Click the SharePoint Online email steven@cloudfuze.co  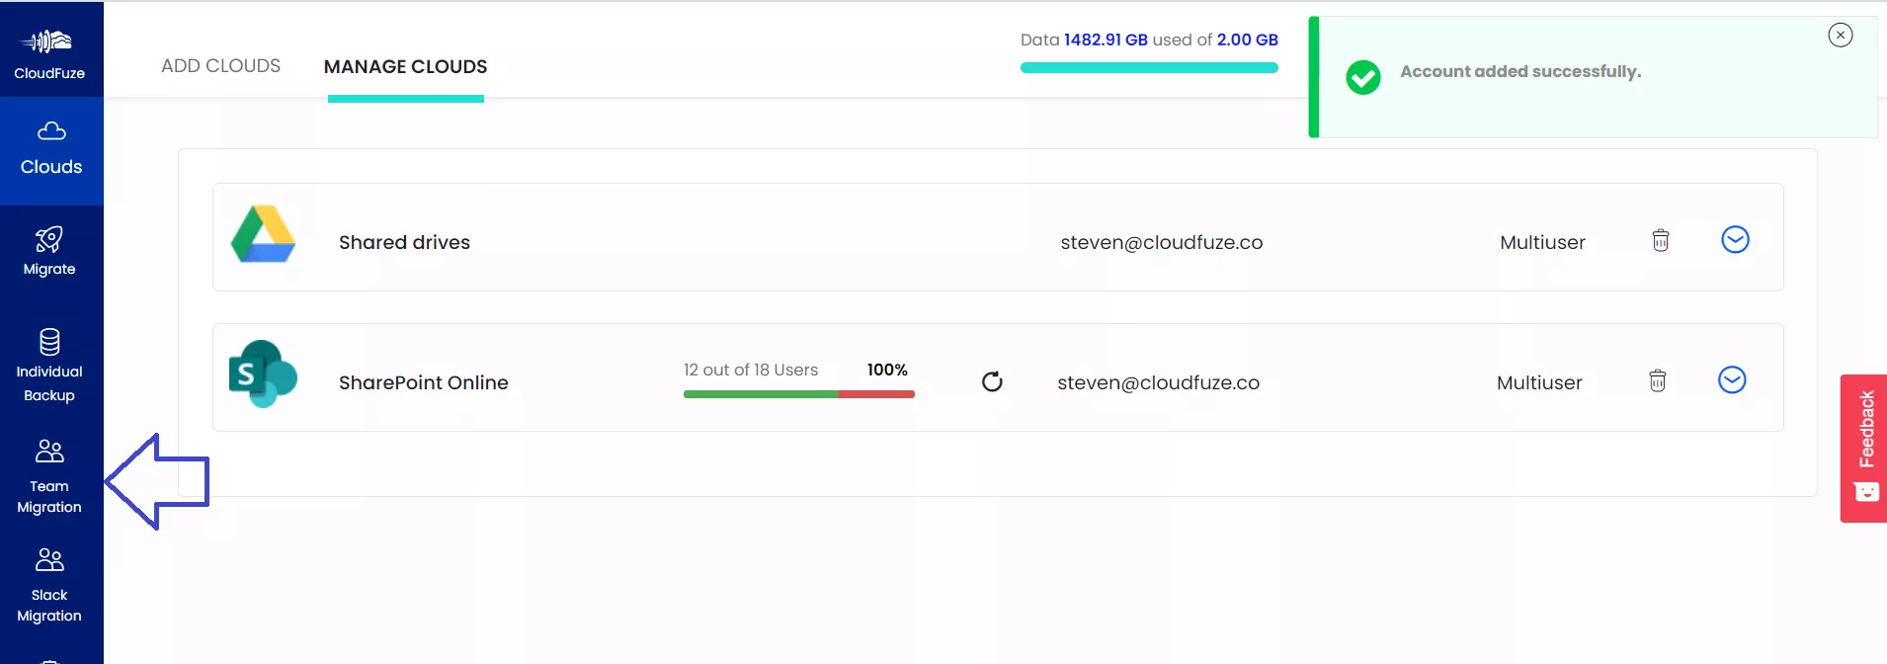[x=1159, y=382]
